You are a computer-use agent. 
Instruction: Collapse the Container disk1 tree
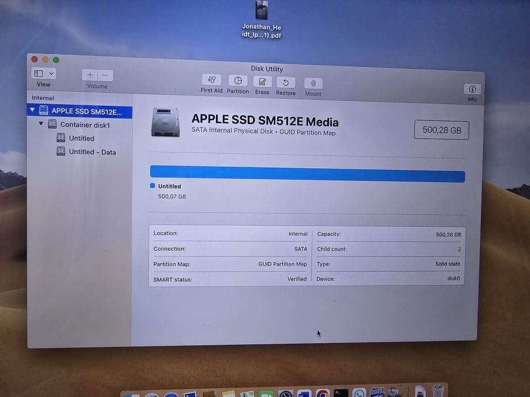pos(41,124)
